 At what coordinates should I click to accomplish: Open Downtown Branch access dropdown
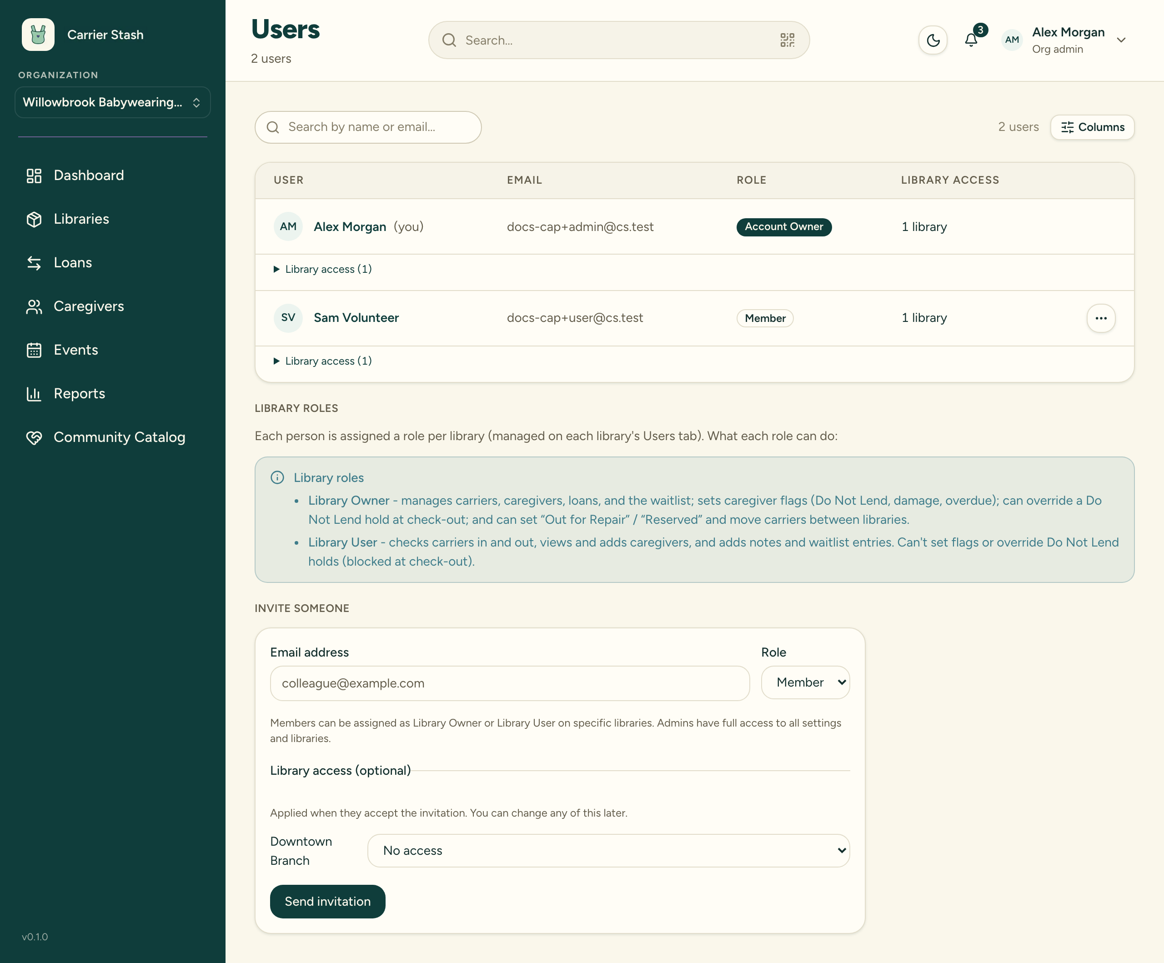[x=609, y=850]
